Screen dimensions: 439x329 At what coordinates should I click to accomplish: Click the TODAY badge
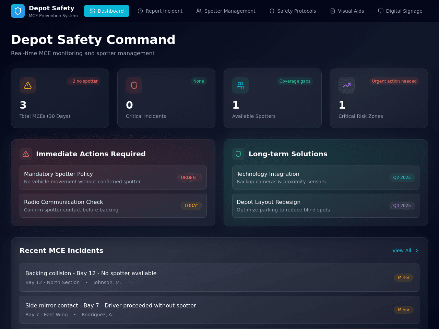[191, 206]
